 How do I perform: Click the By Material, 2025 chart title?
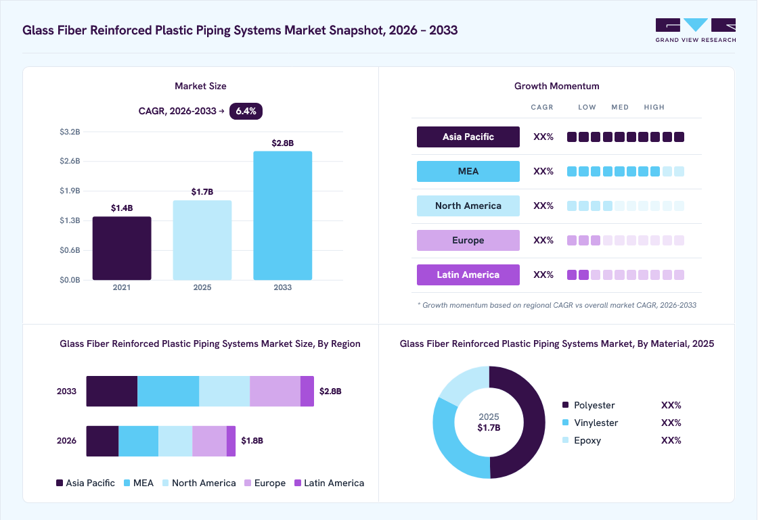(556, 344)
